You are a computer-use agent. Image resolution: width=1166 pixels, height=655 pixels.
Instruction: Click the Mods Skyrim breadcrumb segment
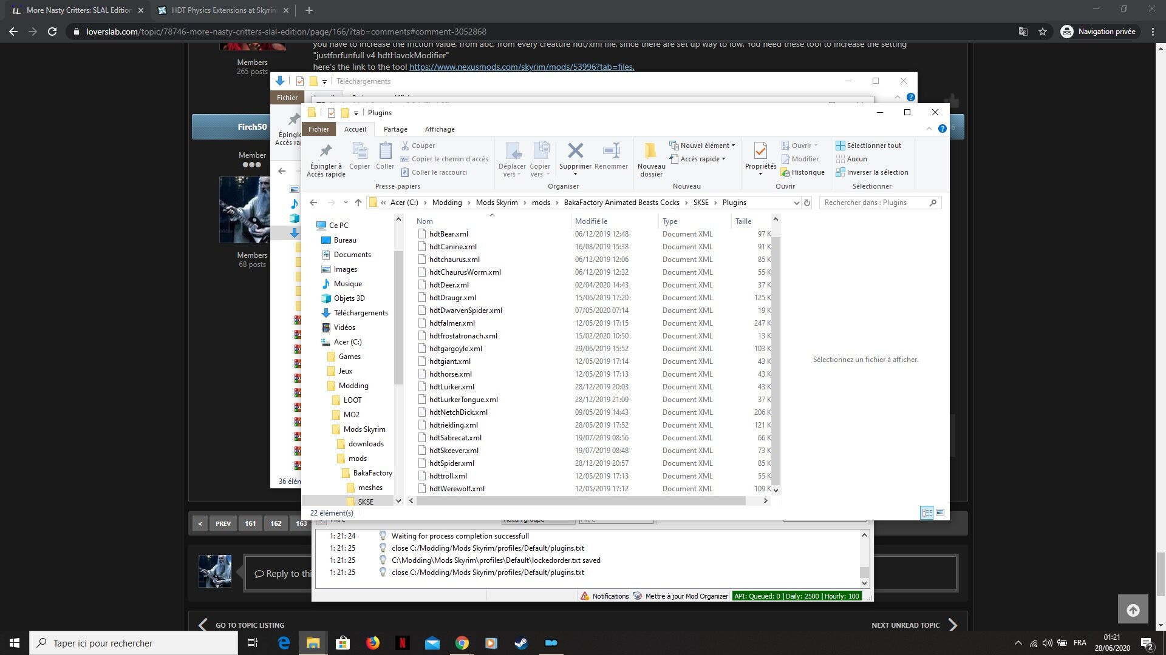click(497, 203)
